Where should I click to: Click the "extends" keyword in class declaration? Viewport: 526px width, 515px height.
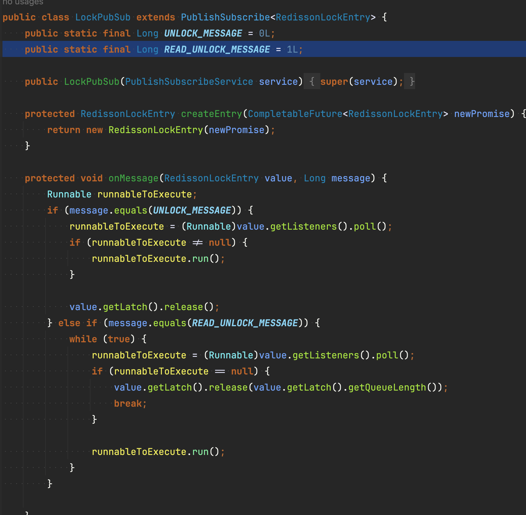coord(156,17)
